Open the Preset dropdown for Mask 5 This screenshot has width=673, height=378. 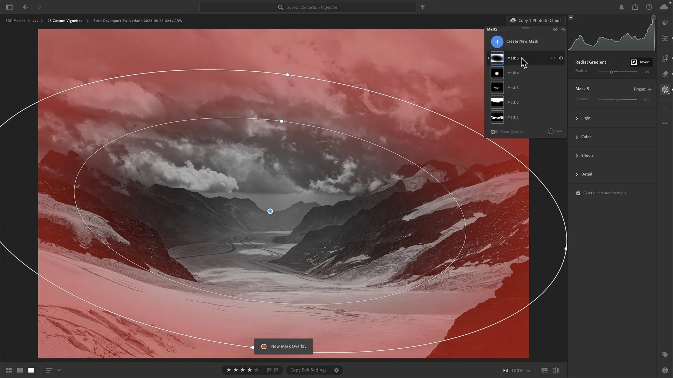(x=642, y=89)
